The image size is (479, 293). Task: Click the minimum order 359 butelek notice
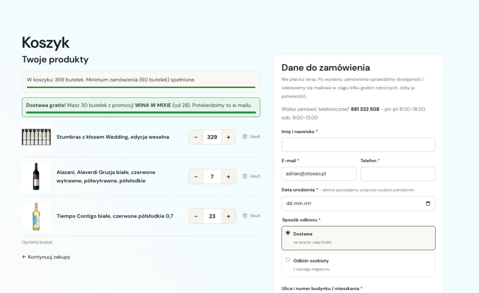click(141, 82)
